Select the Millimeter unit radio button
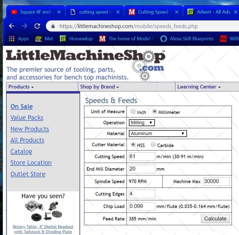This screenshot has height=235, width=239. coord(154,112)
